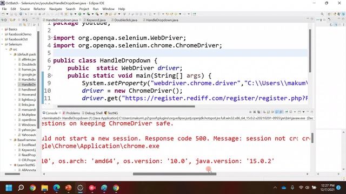This screenshot has width=346, height=194.
Task: Click the Open Console icon
Action: (299, 112)
